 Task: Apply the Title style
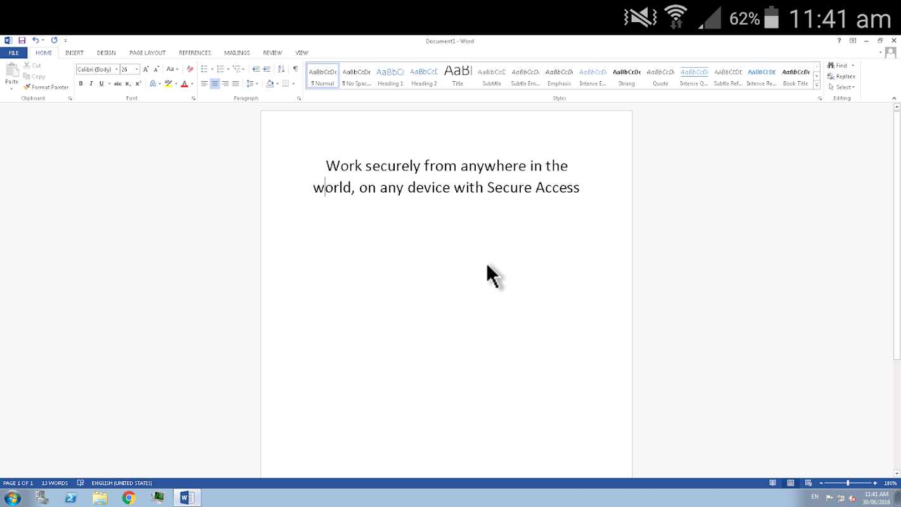457,76
